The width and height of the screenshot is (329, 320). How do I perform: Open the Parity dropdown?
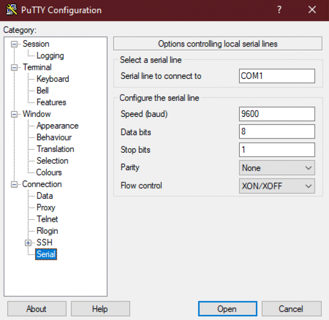click(277, 168)
